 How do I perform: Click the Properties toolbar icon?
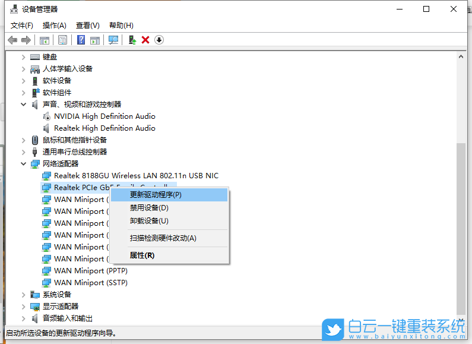pos(62,40)
